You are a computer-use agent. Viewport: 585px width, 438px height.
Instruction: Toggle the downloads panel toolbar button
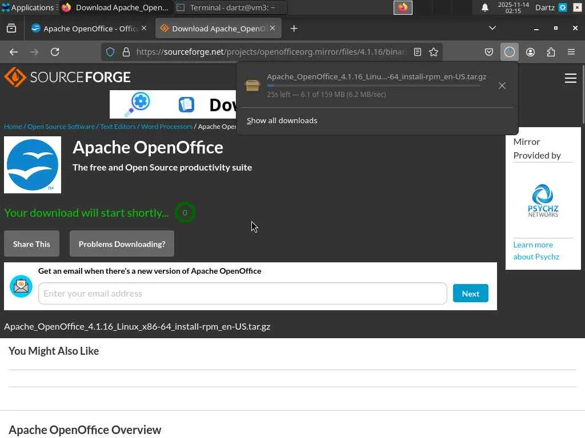509,52
